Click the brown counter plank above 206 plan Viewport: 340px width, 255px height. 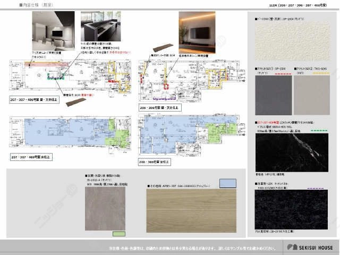(163, 48)
